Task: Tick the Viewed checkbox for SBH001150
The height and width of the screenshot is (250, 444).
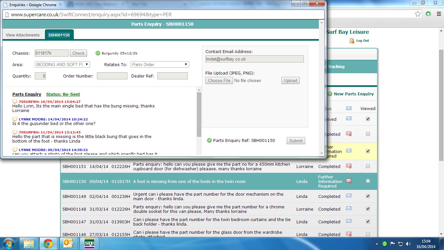Action: [x=368, y=181]
